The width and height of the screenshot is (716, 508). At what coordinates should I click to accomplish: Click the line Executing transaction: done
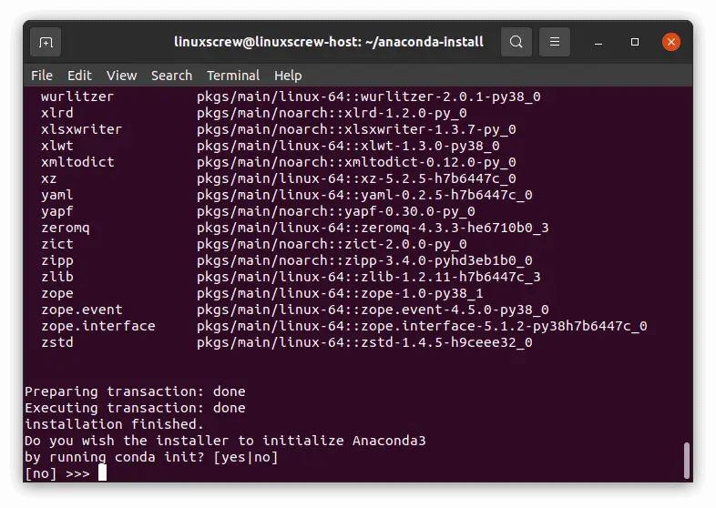(135, 408)
